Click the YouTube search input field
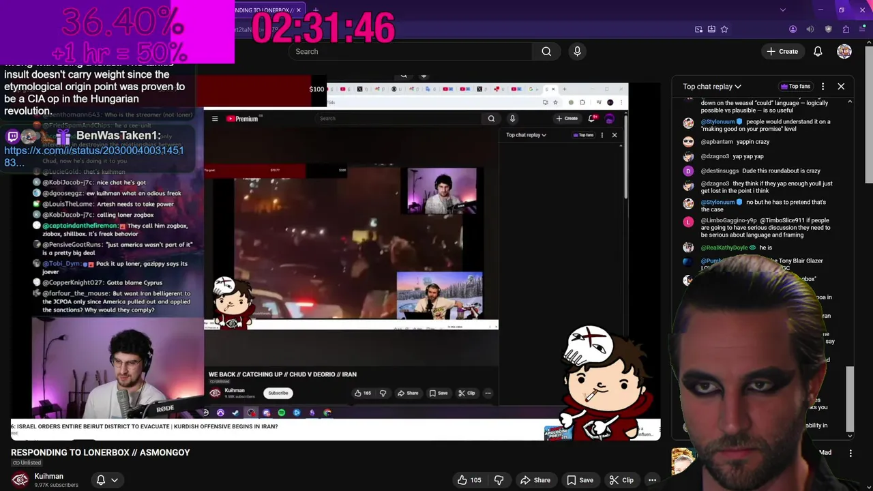Viewport: 873px width, 491px height. tap(411, 51)
